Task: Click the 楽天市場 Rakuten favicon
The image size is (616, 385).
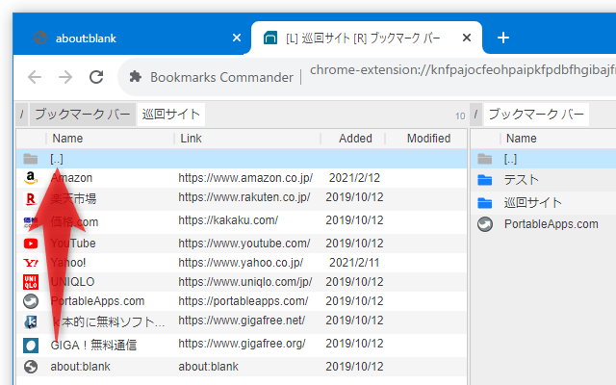Action: pos(31,199)
